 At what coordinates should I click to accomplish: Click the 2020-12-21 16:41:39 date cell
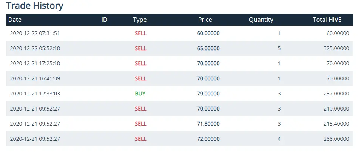pyautogui.click(x=35, y=78)
